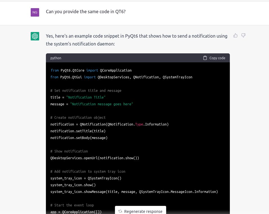Click the thumbs up feedback icon

click(x=235, y=35)
